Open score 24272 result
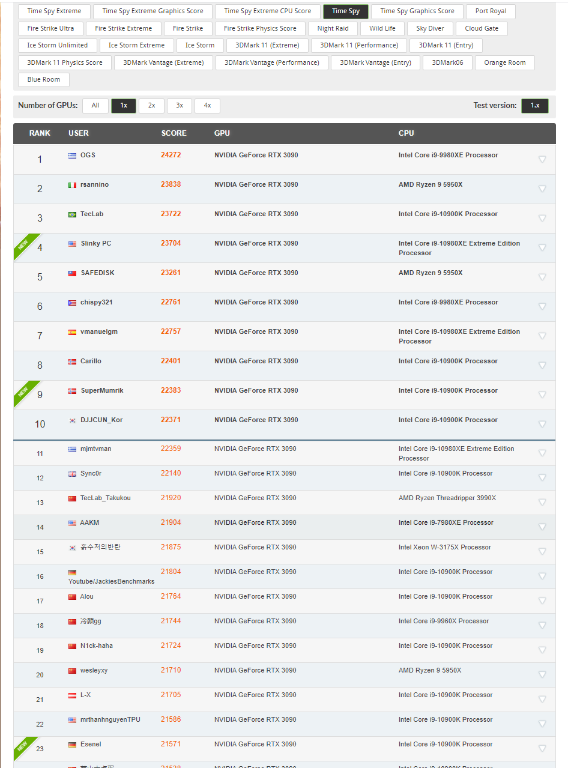Viewport: 568px width, 768px height. point(171,155)
